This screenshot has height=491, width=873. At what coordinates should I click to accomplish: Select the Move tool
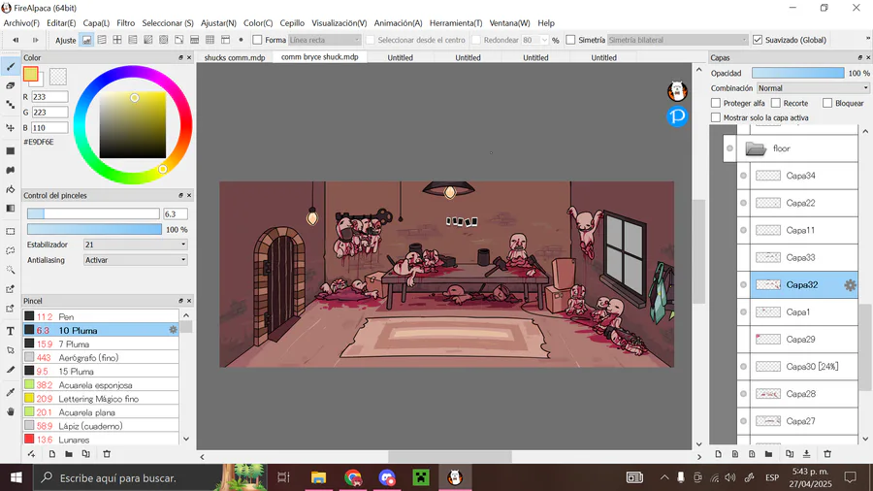click(x=10, y=127)
